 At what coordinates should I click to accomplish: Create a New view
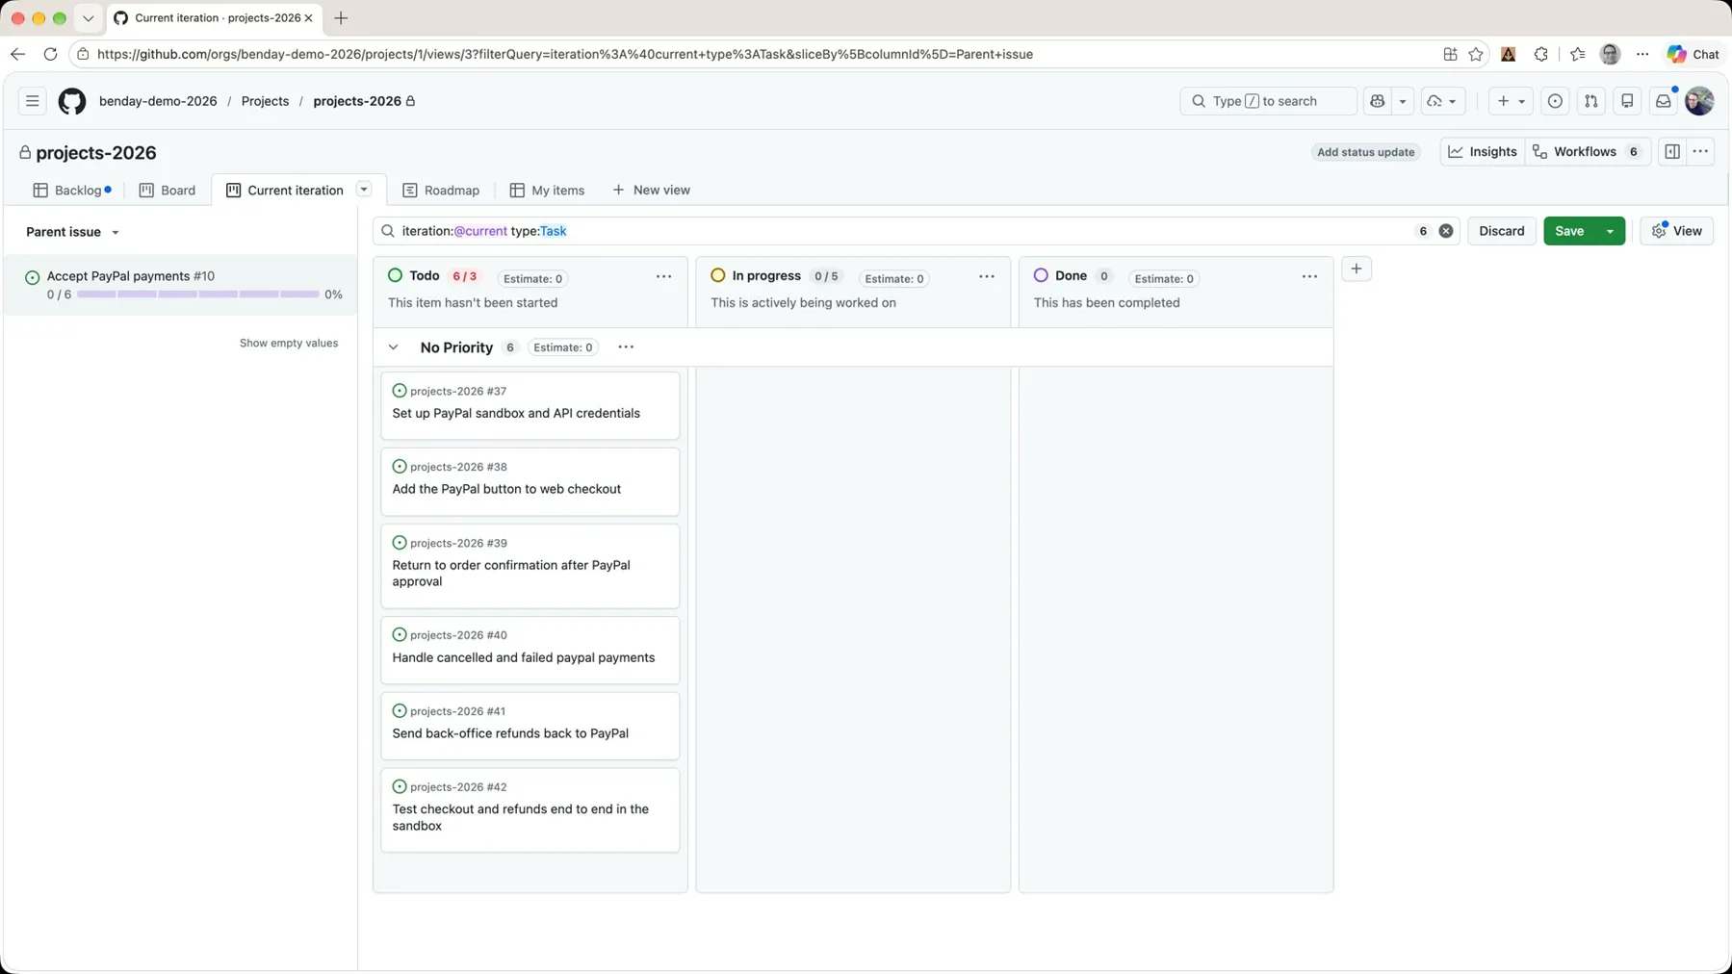tap(652, 191)
